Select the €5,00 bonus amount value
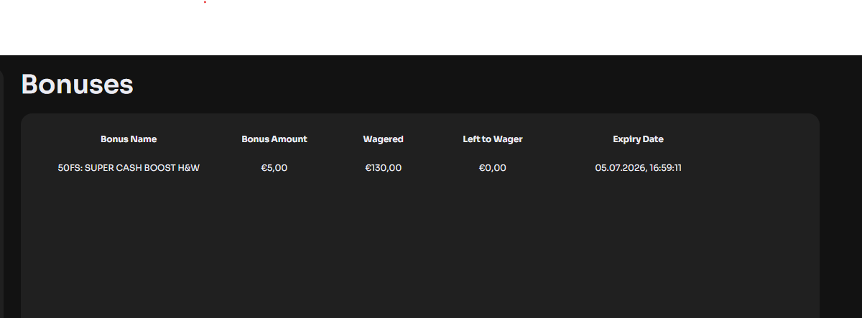This screenshot has width=862, height=318. point(274,168)
